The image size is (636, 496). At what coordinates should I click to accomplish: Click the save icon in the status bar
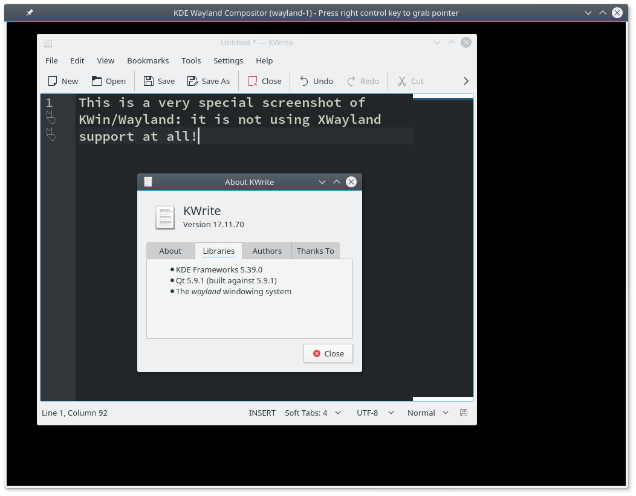pos(463,413)
